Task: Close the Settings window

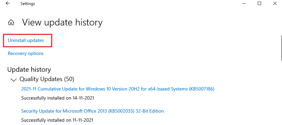Action: click(x=275, y=3)
